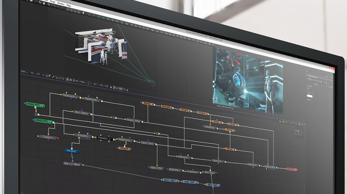Select the Paint1 node
This screenshot has width=347, height=194.
tap(148, 143)
